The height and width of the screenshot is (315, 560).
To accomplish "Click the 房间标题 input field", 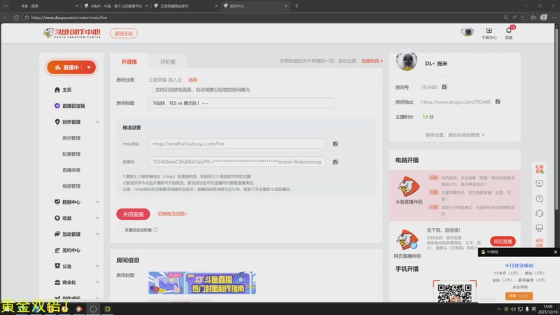I will click(241, 103).
